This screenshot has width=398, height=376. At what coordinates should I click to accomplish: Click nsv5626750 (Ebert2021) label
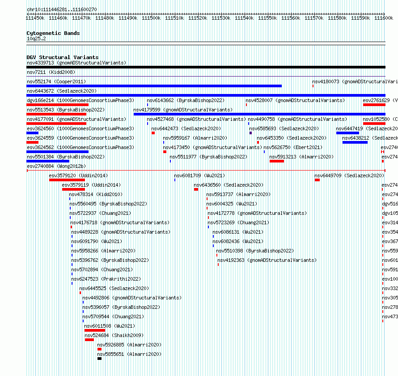(x=293, y=147)
